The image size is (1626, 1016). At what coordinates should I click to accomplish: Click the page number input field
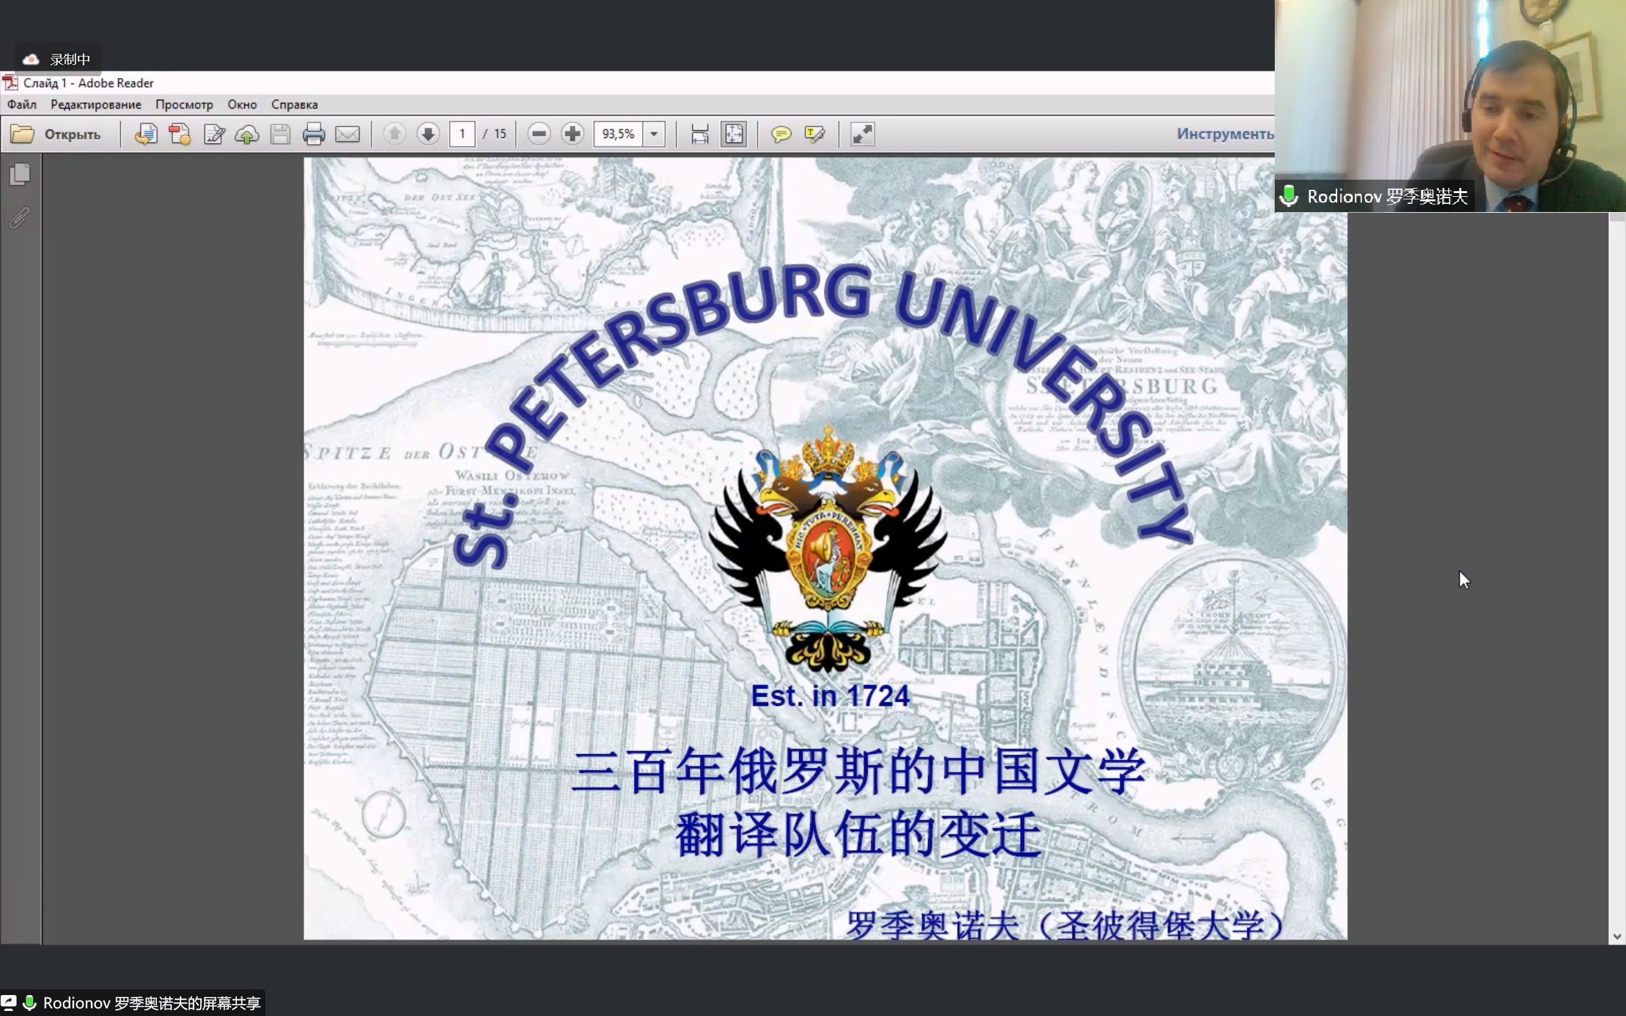point(462,135)
